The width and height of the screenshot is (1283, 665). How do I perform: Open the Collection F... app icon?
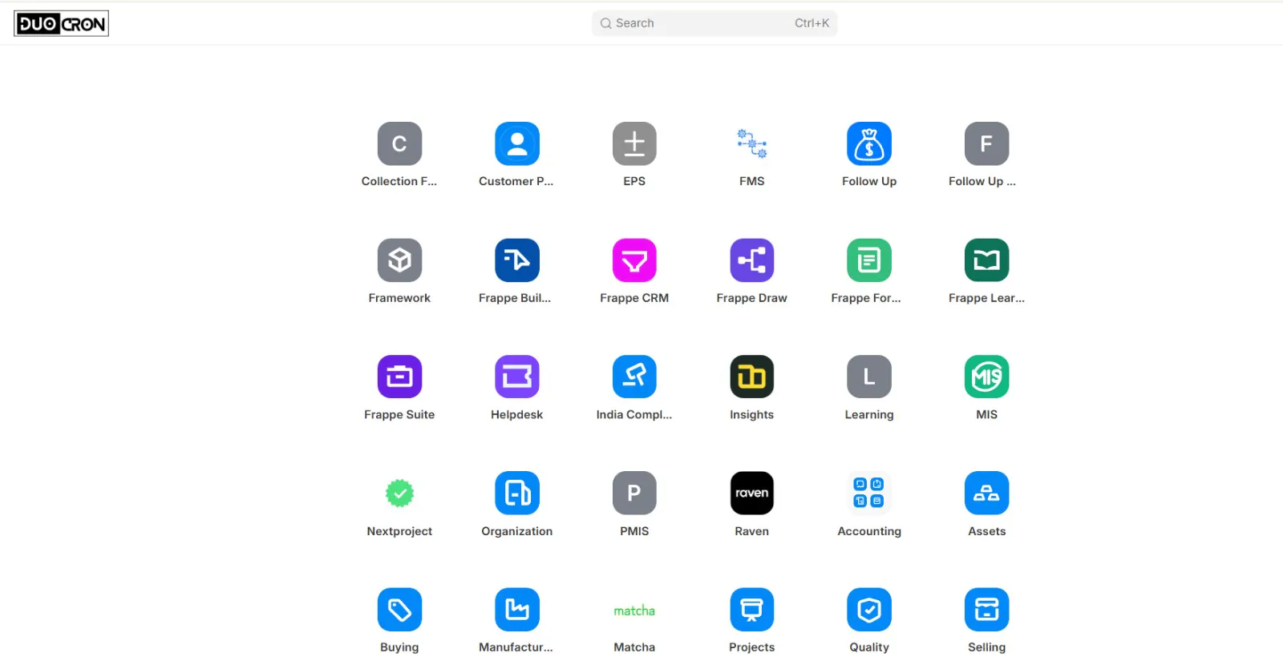click(399, 143)
